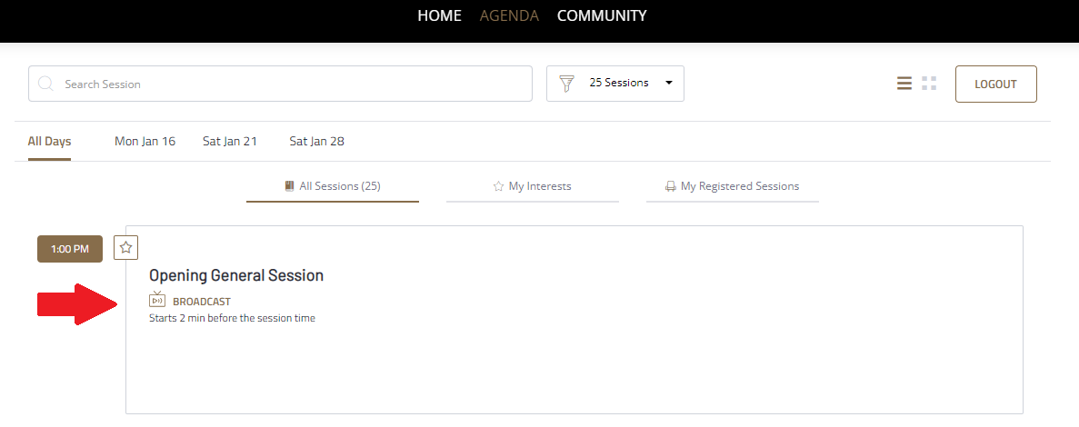
Task: Switch to grid view icon
Action: 929,84
